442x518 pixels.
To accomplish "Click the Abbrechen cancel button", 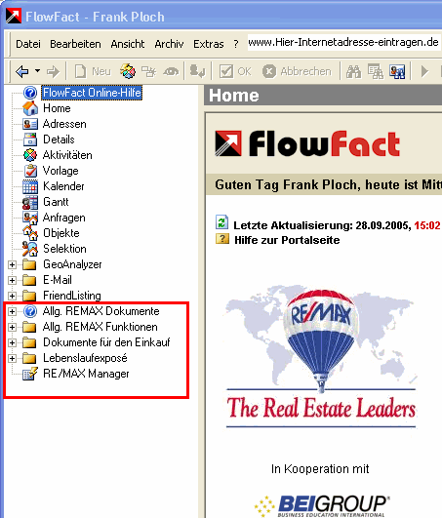I will coord(297,71).
